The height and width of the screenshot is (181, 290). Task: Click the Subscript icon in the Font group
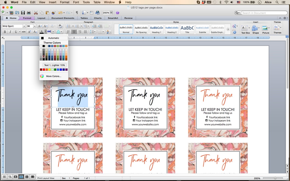pyautogui.click(x=35, y=32)
